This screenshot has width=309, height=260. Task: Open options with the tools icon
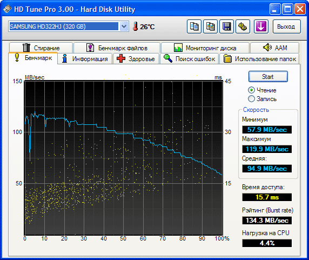coord(243,26)
